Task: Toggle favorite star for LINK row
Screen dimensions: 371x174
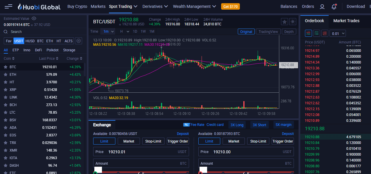Action: point(5,97)
